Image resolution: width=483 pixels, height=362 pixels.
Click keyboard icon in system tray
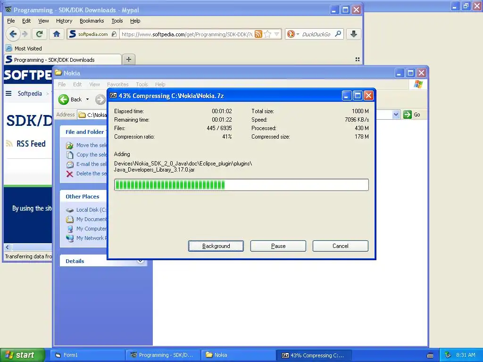(430, 355)
